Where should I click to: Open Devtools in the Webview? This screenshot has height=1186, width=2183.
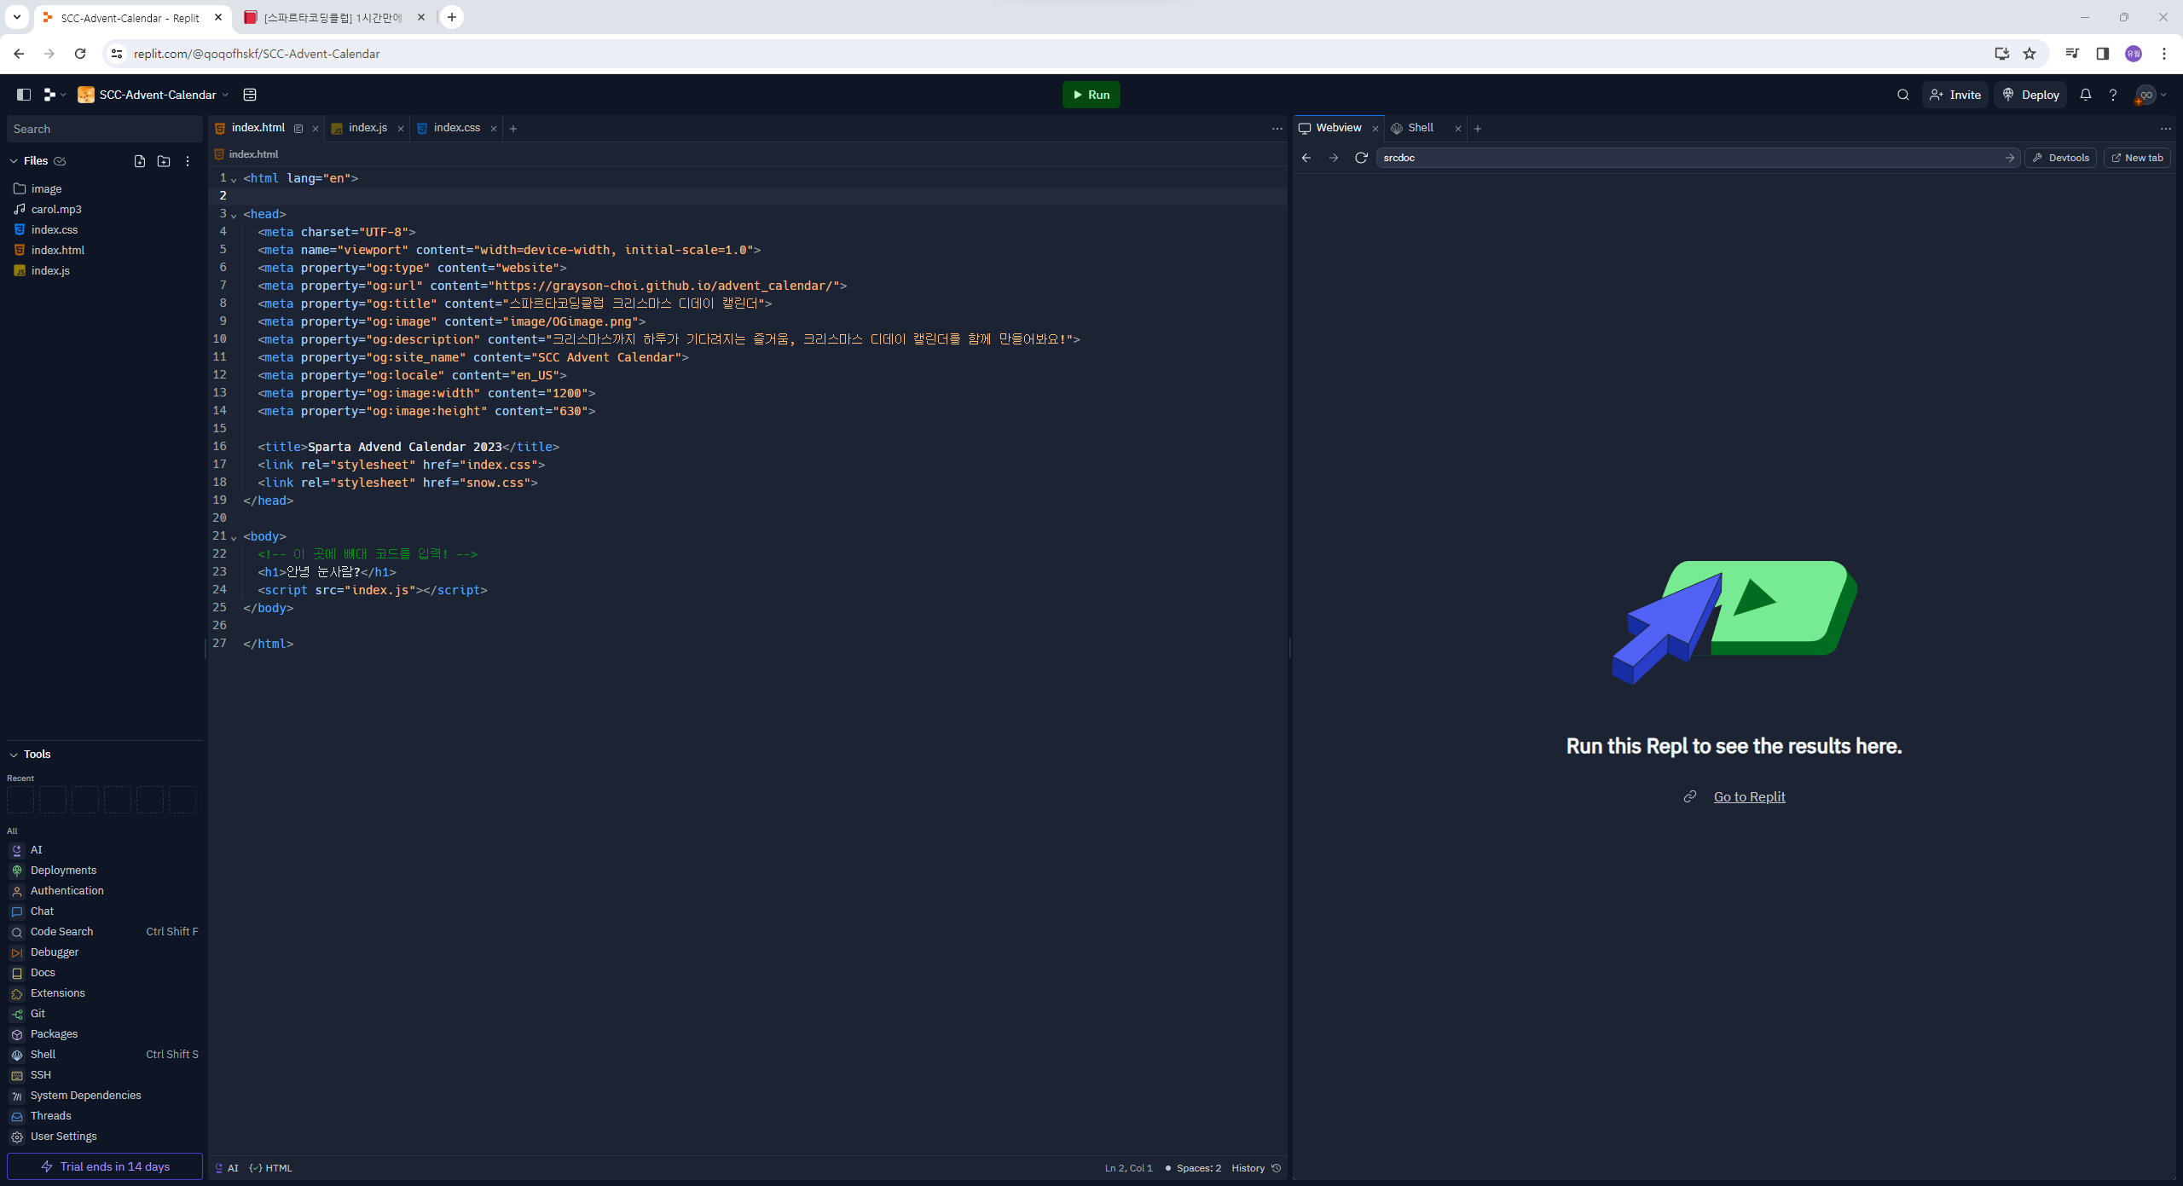[x=2061, y=158]
